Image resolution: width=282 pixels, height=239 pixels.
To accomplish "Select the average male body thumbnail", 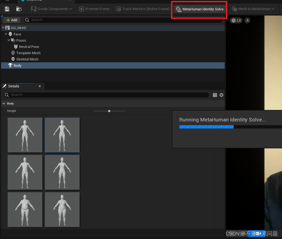I will 25,172.
